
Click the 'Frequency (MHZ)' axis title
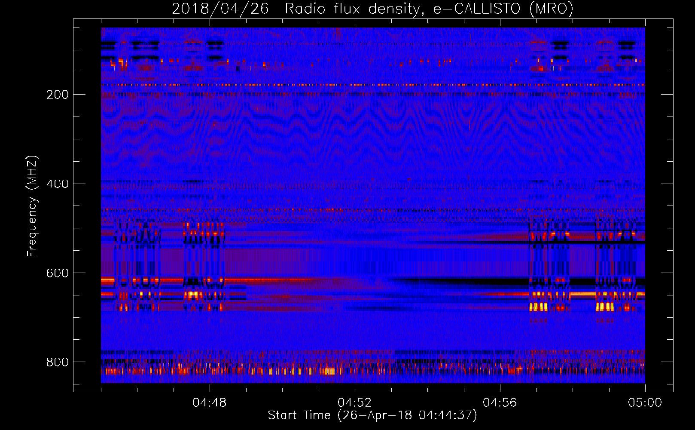33,206
